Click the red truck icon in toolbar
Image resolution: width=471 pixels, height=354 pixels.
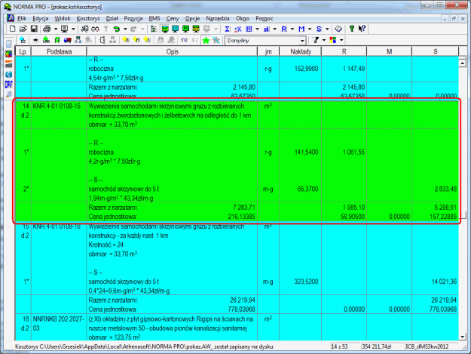69,39
